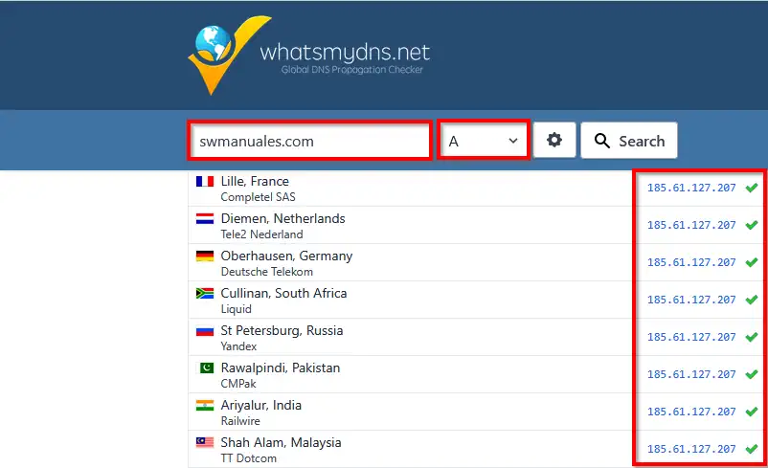768x468 pixels.
Task: Open the IP address link for Ariyalur, India
Action: pos(691,412)
